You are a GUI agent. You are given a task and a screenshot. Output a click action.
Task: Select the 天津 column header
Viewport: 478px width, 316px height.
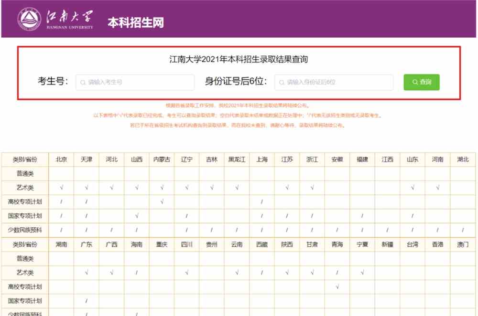(87, 159)
